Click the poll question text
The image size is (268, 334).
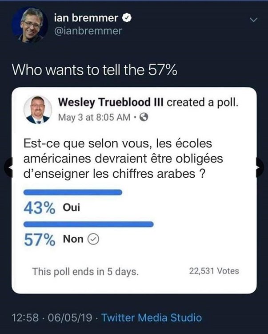coord(116,159)
